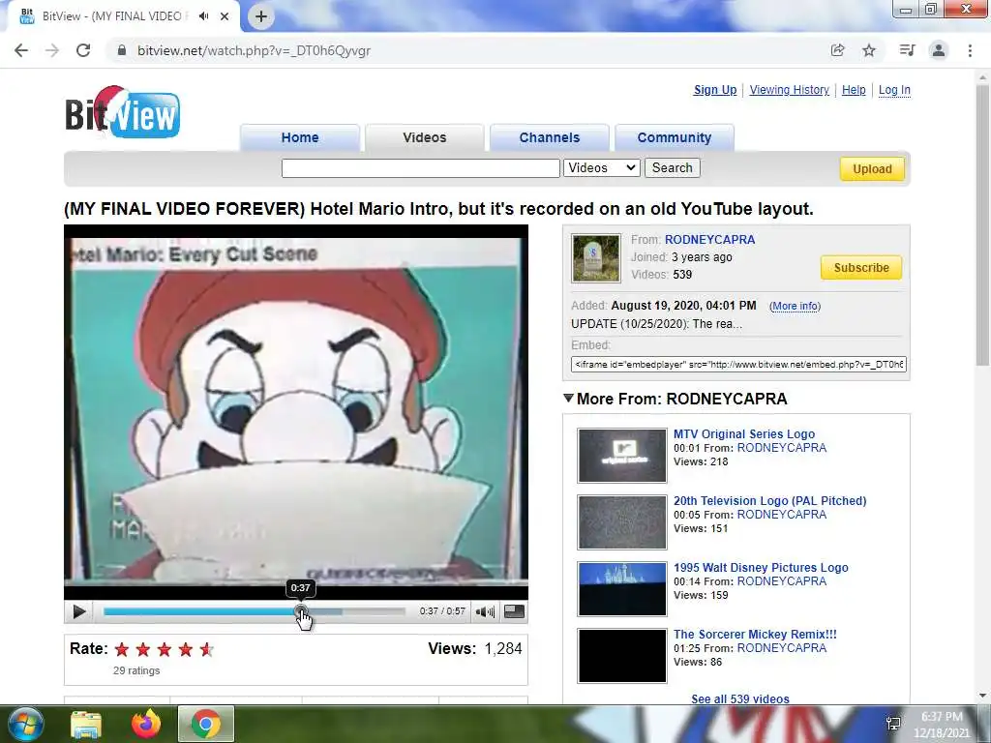Open the Community tab
The width and height of the screenshot is (991, 743).
pyautogui.click(x=675, y=137)
